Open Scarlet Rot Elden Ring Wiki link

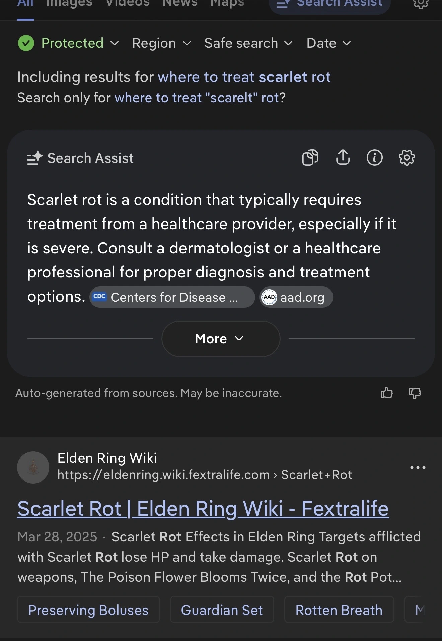[x=203, y=509]
